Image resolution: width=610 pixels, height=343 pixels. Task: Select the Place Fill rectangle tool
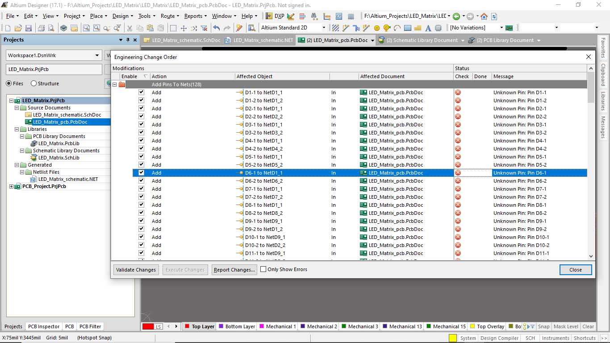[407, 28]
